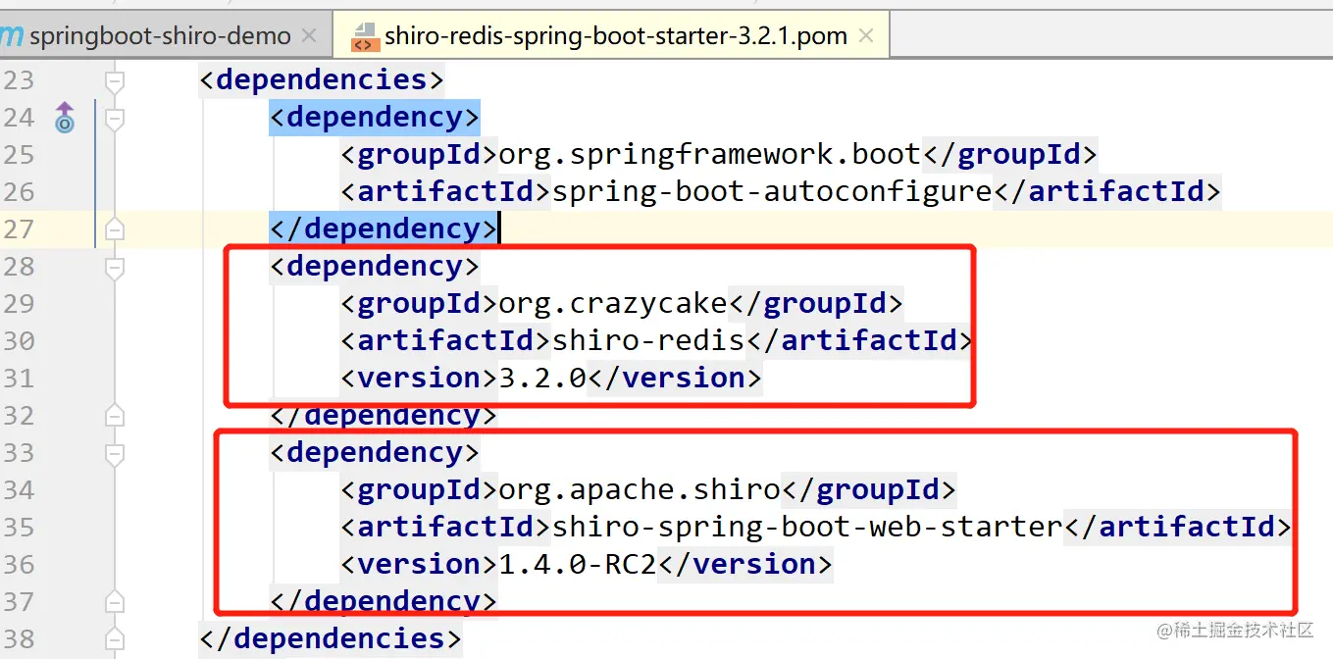Click line number 36 in the gutter

[x=18, y=565]
